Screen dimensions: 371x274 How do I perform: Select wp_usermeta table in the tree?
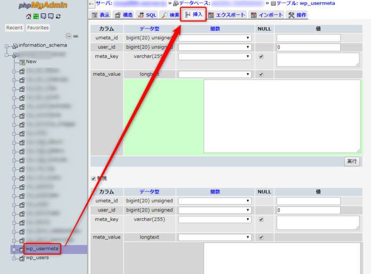point(42,249)
